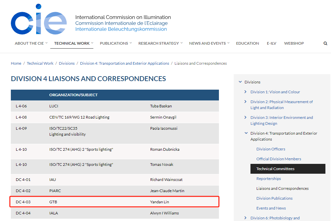Screen dimensions: 331x221
Task: Open About the CIE dropdown menu
Action: [x=31, y=43]
